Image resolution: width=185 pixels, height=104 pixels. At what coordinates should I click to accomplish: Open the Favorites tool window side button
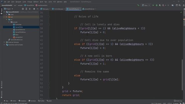[1, 94]
